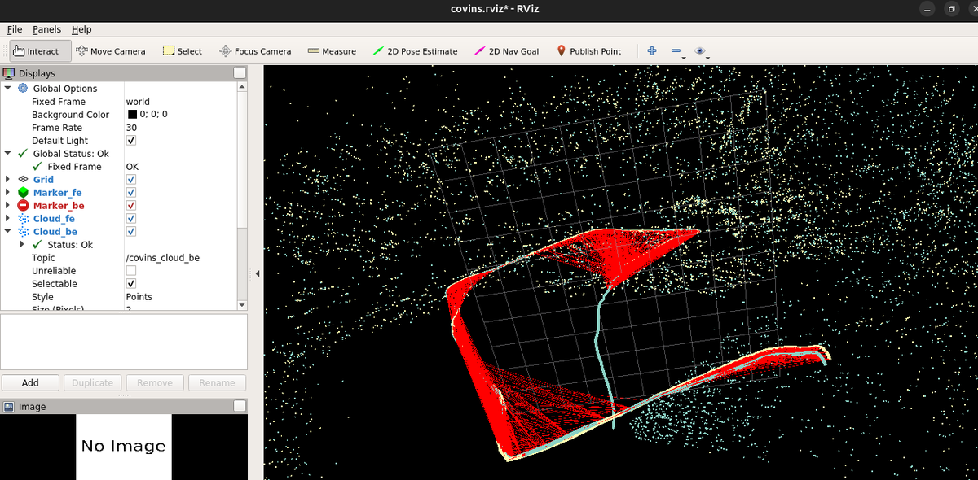Expand the Marker_fe display node
This screenshot has width=978, height=480.
(x=7, y=192)
